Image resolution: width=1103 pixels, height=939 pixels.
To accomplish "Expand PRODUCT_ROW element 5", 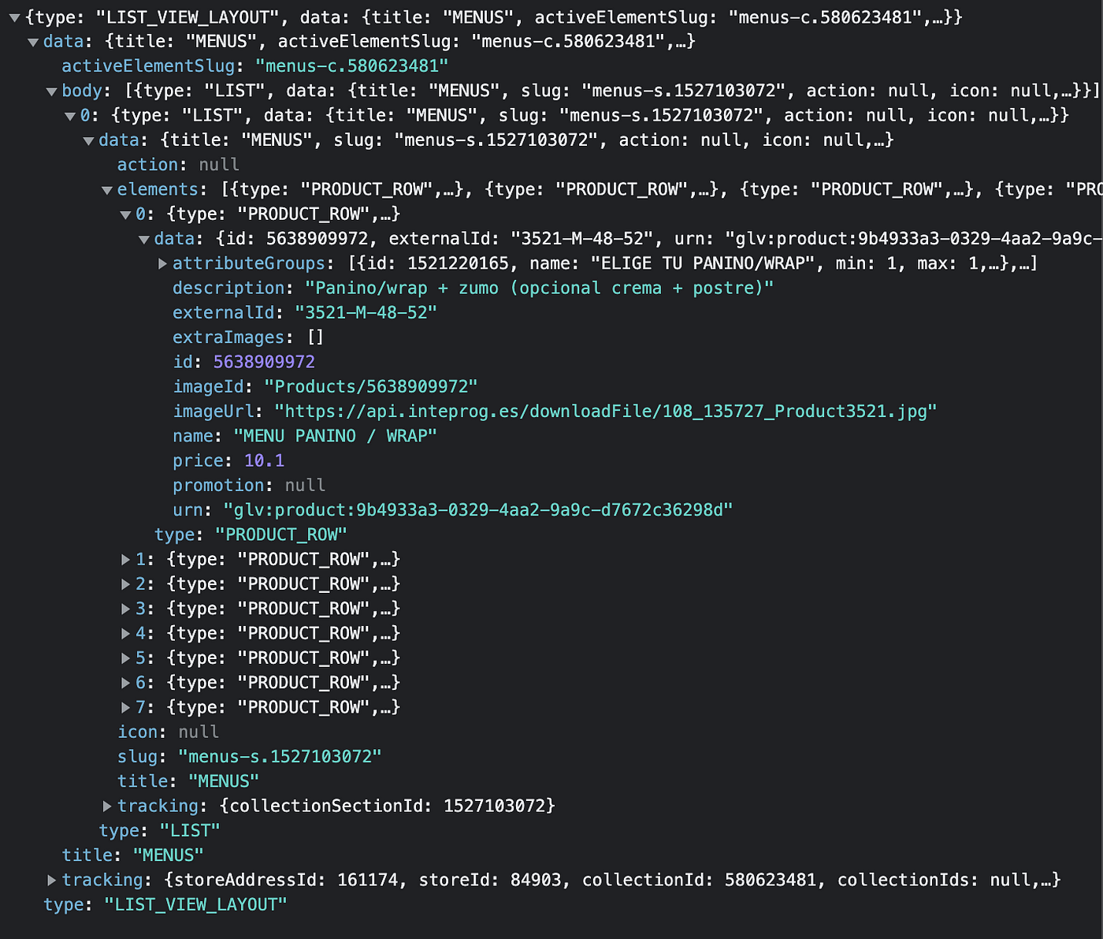I will point(125,657).
